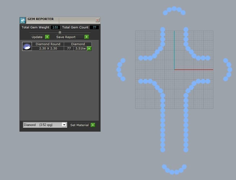
Task: Click the GEM REPORTER title text
Action: (x=41, y=19)
